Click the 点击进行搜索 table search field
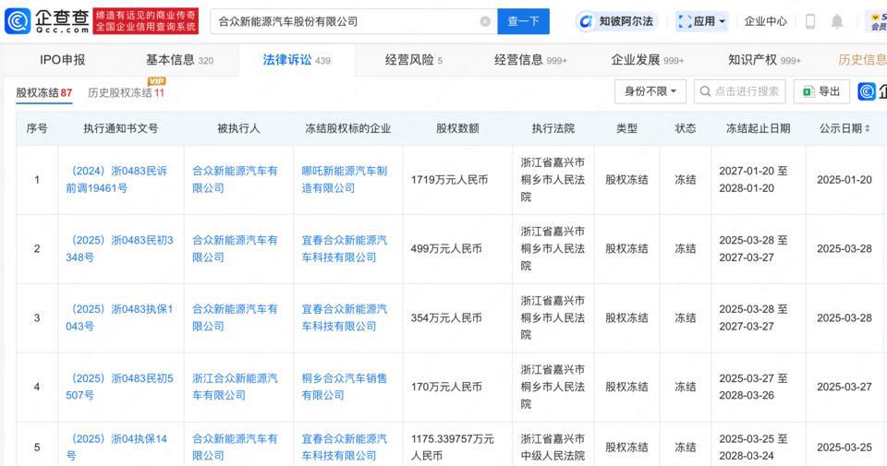The image size is (887, 466). tap(739, 91)
